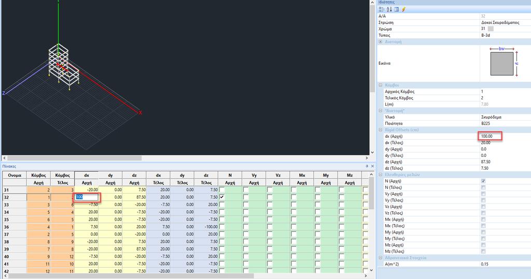Select the Στρώση value Δοκοί Σκυροδέματος
The image size is (531, 279).
500,22
